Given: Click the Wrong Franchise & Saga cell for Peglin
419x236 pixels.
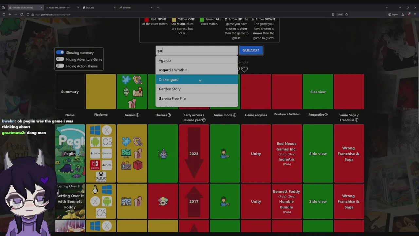Looking at the screenshot, I should [349, 154].
